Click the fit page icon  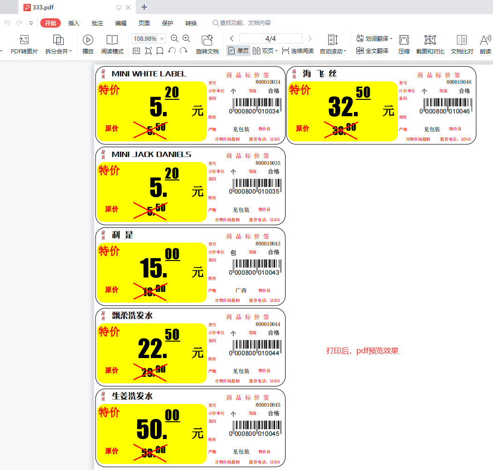coord(148,51)
